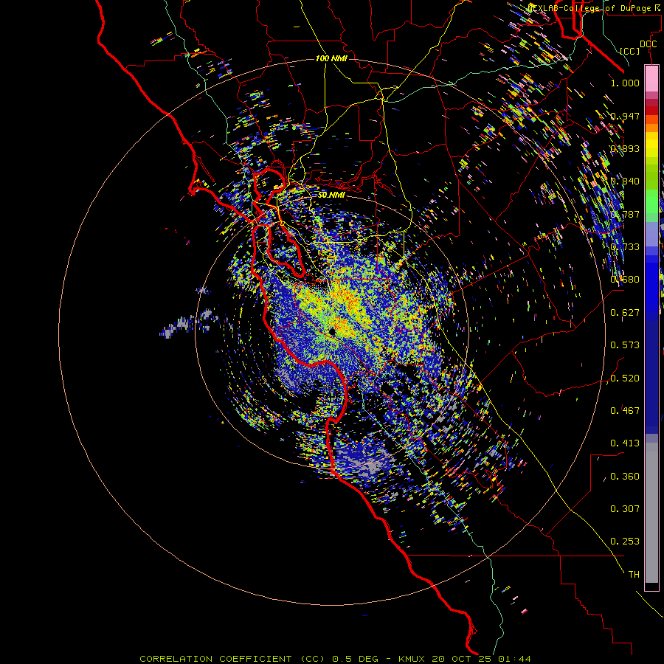The image size is (664, 664).
Task: Select the 0.360 legend value
Action: [x=625, y=477]
